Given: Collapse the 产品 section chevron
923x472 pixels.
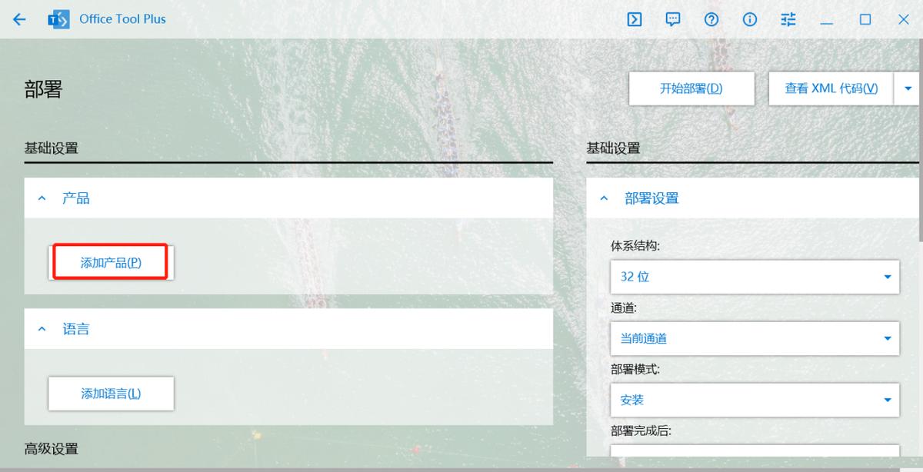Looking at the screenshot, I should pyautogui.click(x=42, y=198).
